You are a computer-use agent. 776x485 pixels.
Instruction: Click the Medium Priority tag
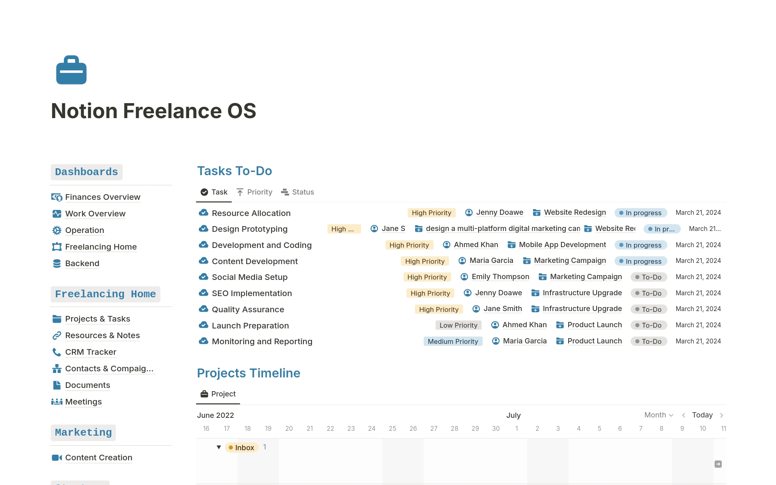pyautogui.click(x=453, y=341)
